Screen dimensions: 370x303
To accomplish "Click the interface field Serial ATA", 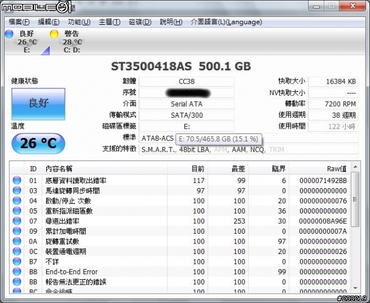I will point(187,104).
